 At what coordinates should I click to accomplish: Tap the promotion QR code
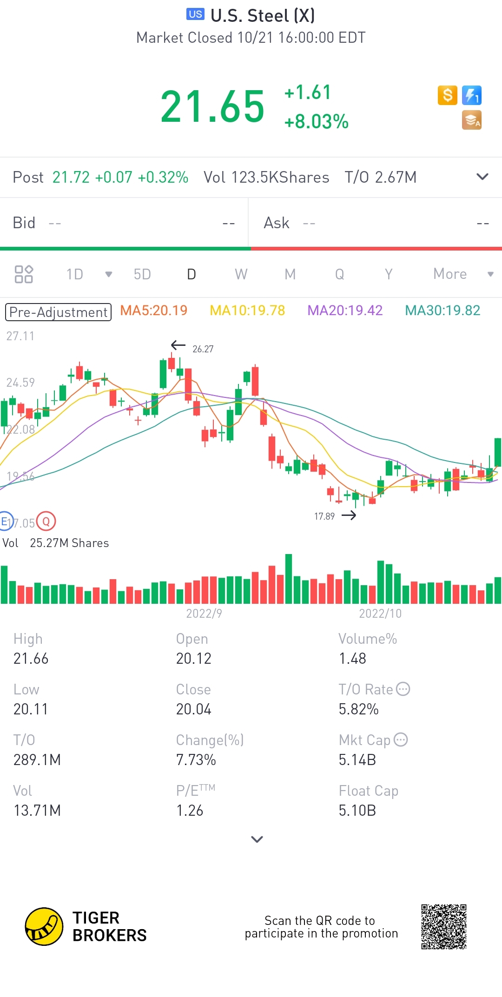[444, 927]
